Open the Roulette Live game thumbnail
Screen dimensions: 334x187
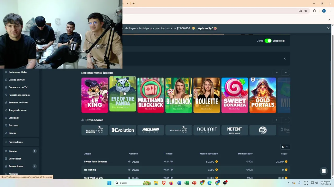click(x=207, y=95)
